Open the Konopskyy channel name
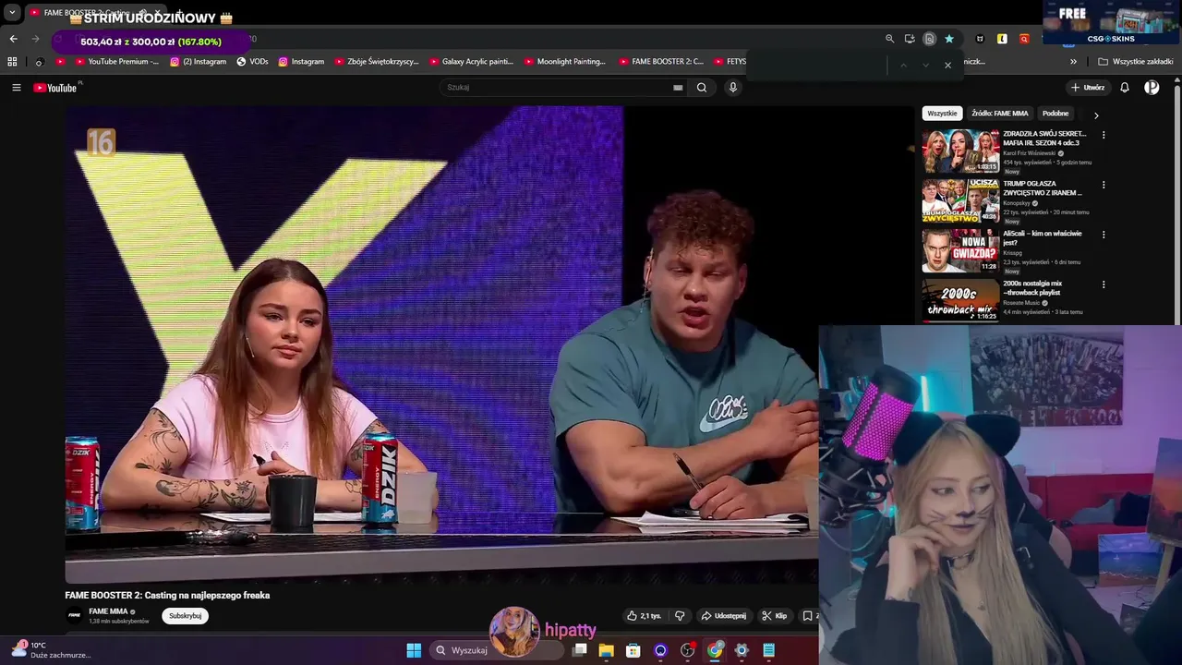Screen dimensions: 1182x665 (1017, 203)
